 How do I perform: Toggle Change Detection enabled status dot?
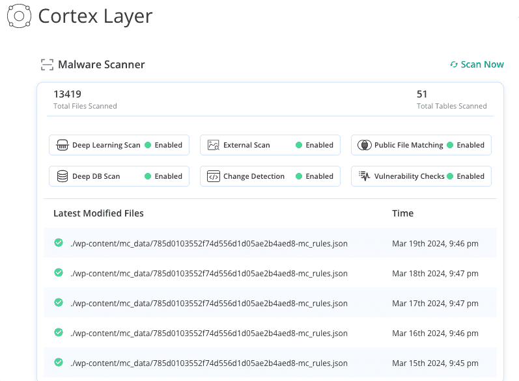[299, 176]
